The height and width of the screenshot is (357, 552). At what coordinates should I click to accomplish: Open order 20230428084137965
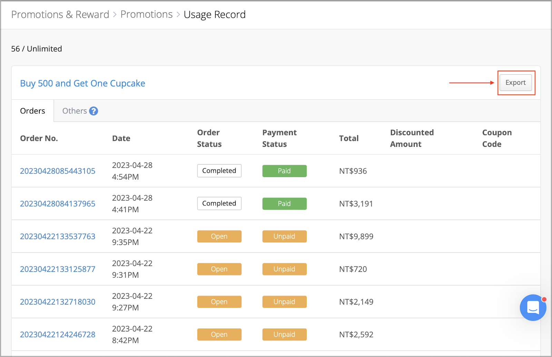click(58, 204)
